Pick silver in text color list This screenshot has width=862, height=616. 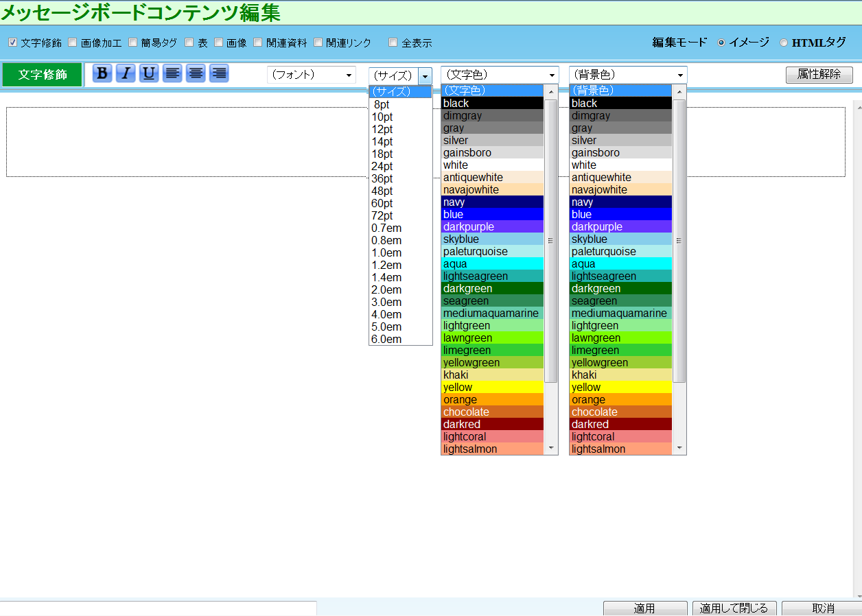492,141
